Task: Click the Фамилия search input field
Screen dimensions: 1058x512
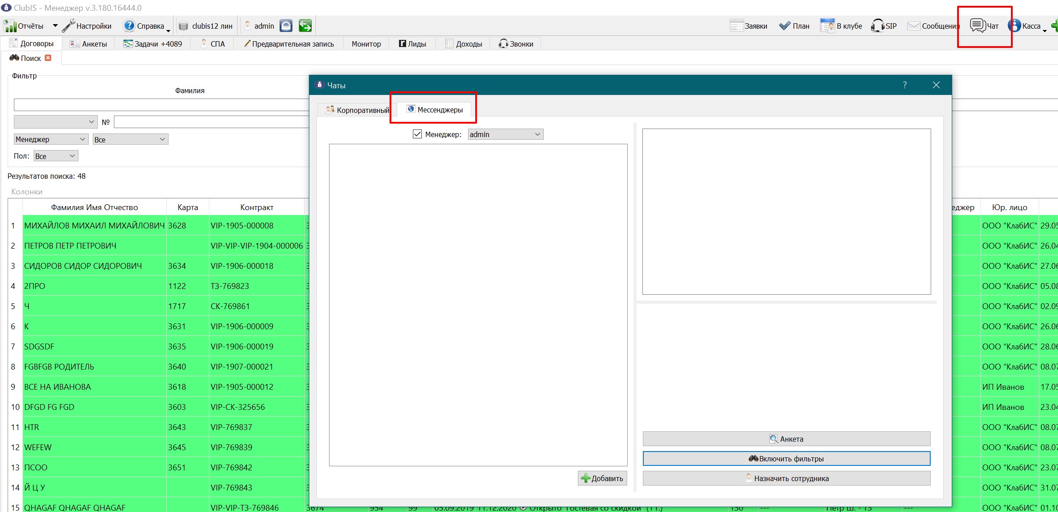Action: [x=161, y=105]
